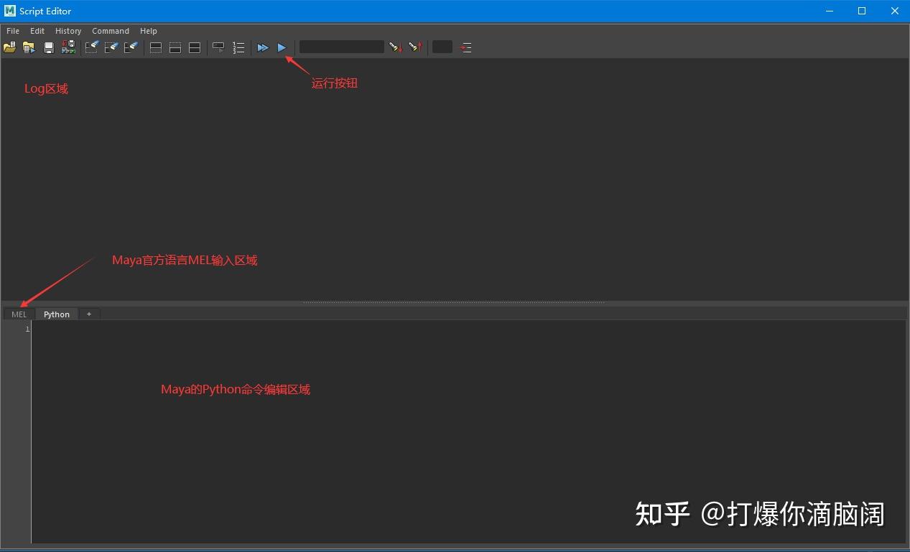Click the Execute run button

[x=281, y=47]
